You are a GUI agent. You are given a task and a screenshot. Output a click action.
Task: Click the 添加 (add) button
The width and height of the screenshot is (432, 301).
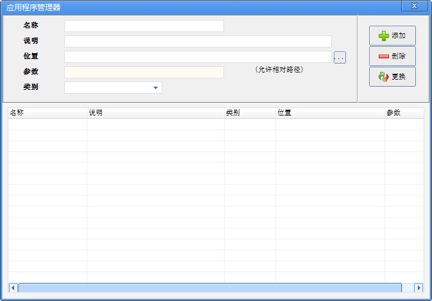(392, 35)
